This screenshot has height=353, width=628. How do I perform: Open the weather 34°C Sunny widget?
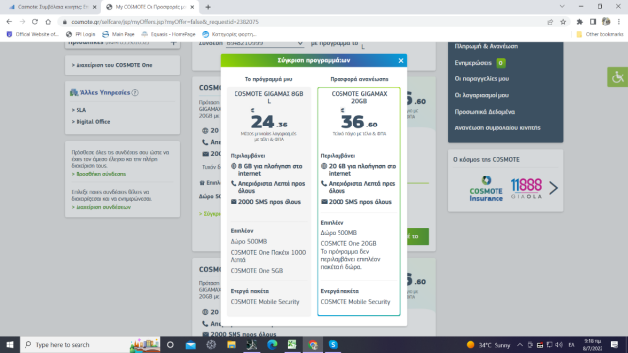tap(489, 344)
